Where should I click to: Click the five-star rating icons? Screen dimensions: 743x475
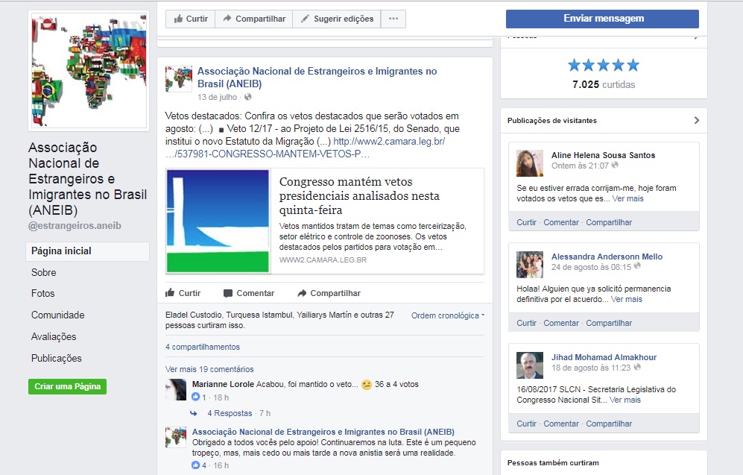(x=604, y=65)
